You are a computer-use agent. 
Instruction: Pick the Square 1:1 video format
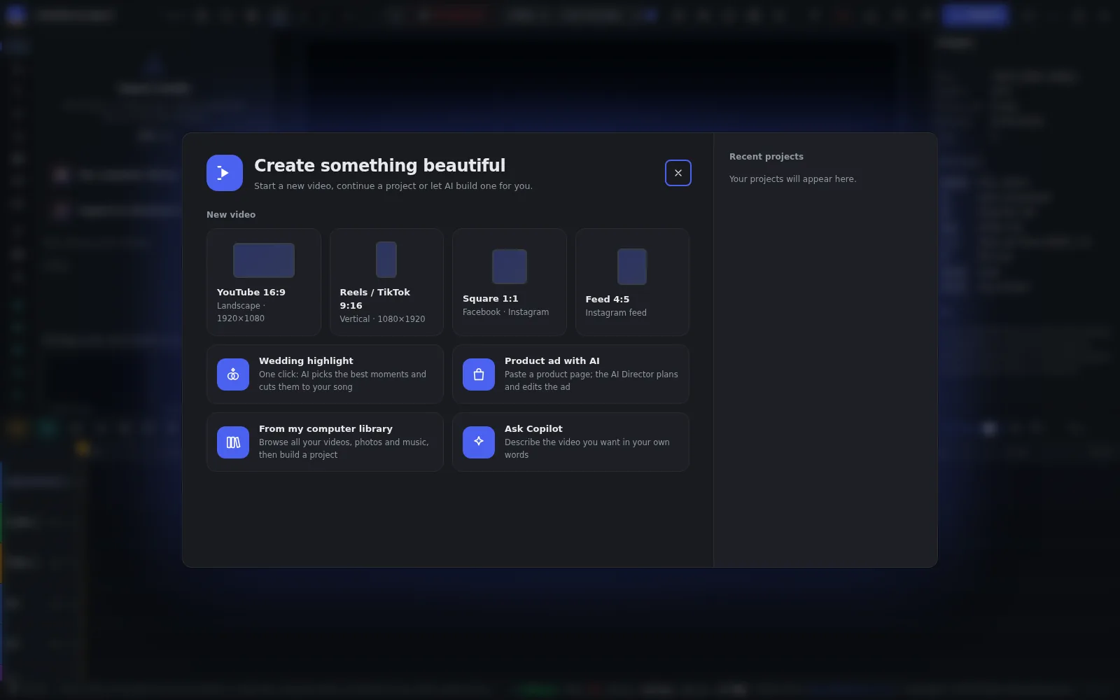point(509,282)
